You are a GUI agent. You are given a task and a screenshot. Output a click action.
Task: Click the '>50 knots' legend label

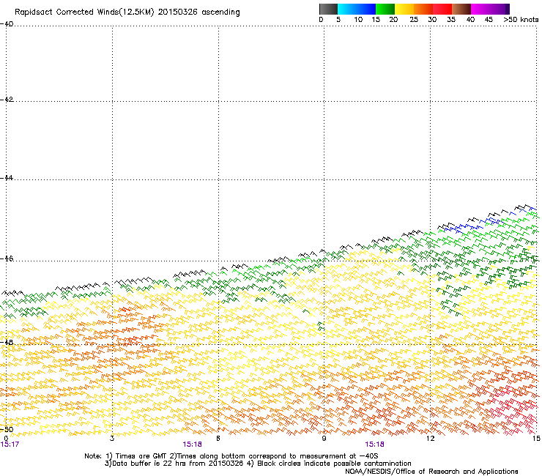pos(521,19)
